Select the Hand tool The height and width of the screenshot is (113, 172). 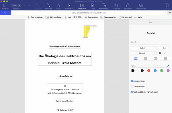[x=58, y=7]
